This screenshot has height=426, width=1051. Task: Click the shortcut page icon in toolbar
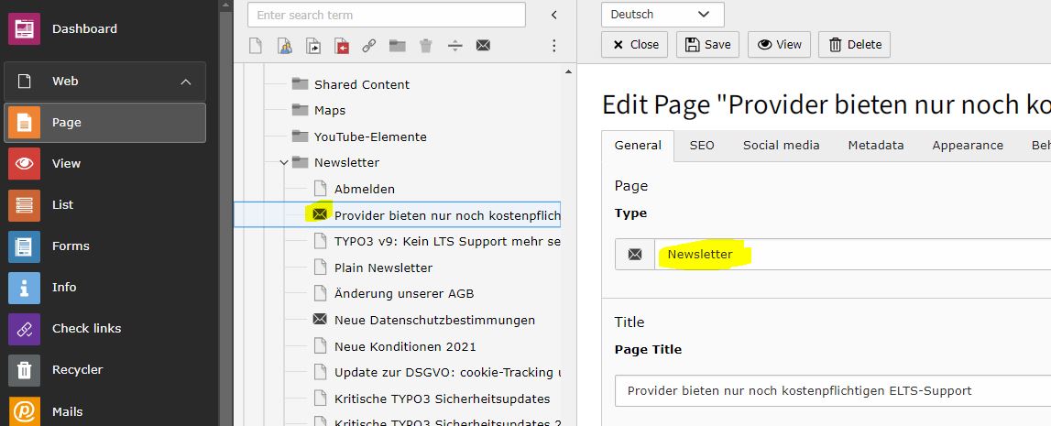coord(313,45)
